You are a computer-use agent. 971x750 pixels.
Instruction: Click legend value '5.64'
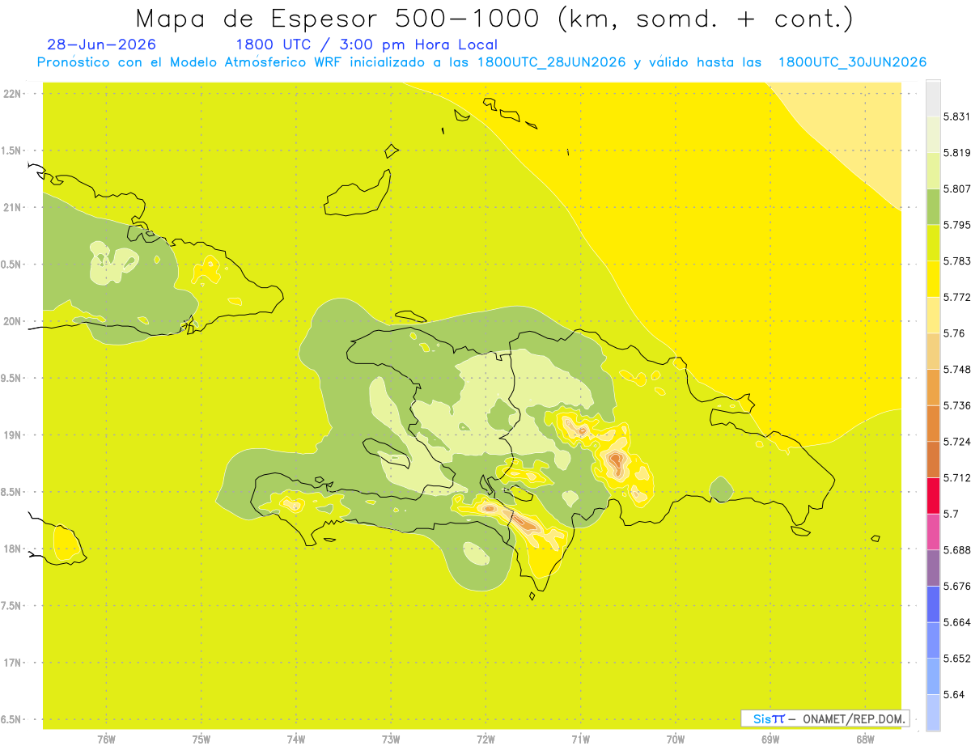pyautogui.click(x=953, y=694)
